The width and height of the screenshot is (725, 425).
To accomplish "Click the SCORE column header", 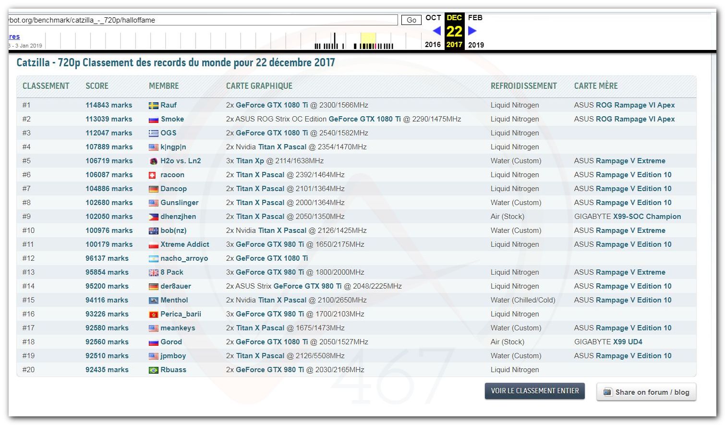I will 97,86.
